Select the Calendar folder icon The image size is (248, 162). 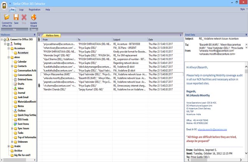15,62
